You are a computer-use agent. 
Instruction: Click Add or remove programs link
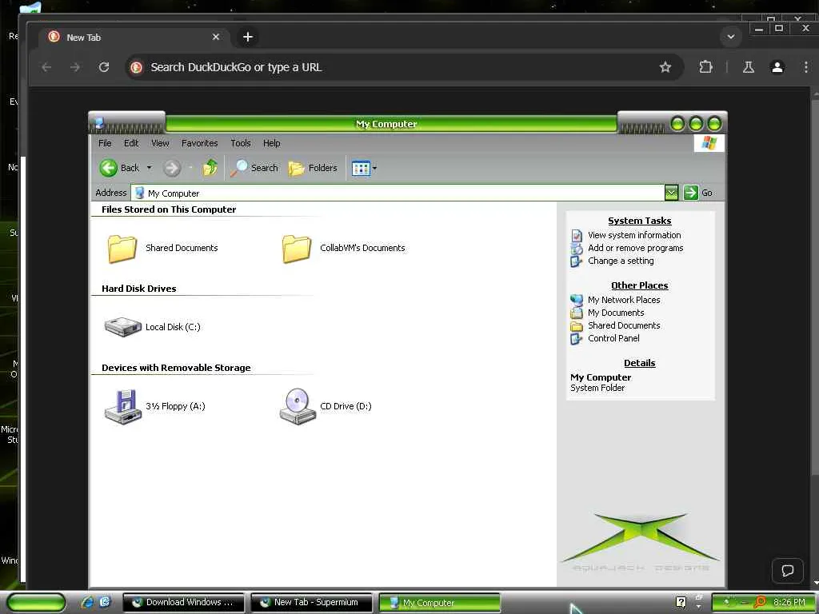tap(635, 248)
